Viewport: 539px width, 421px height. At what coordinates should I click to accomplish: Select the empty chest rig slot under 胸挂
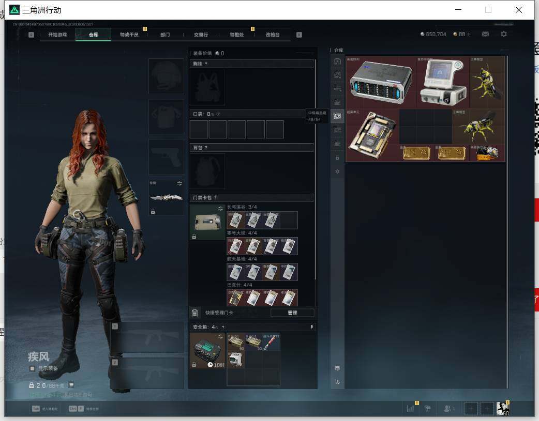(x=207, y=88)
